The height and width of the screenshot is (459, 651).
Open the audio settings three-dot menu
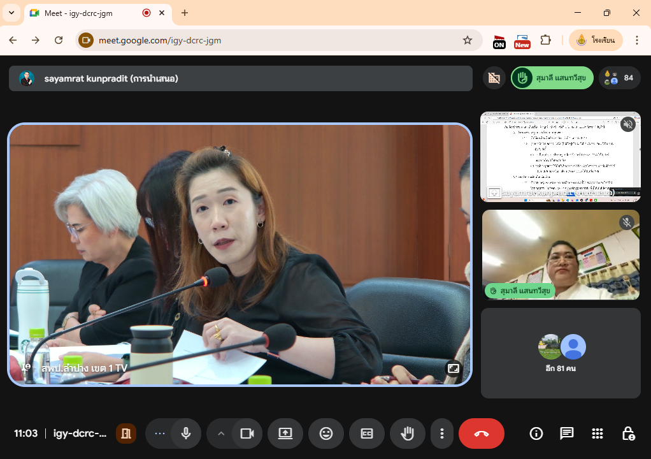pyautogui.click(x=160, y=433)
